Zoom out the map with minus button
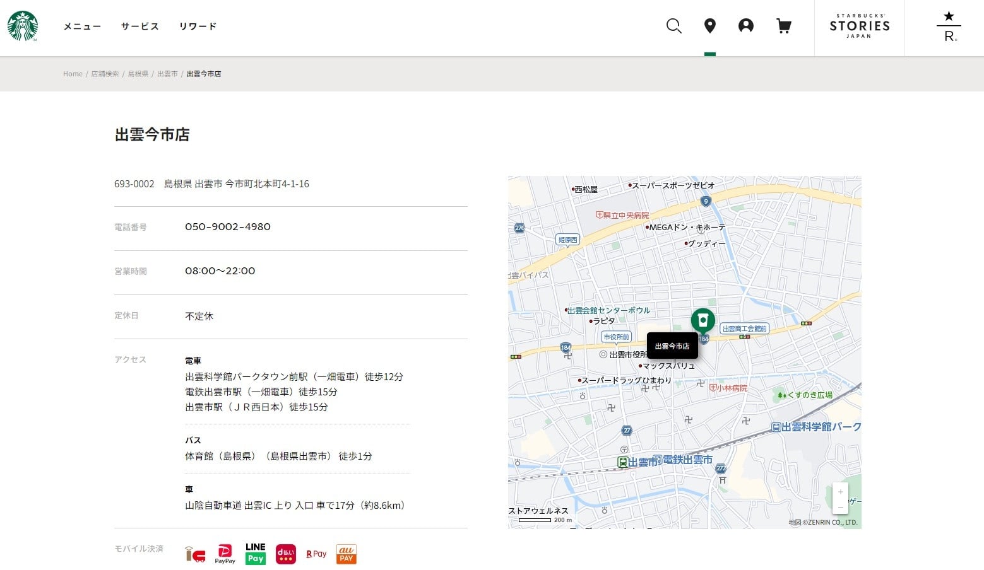The image size is (984, 570). click(840, 507)
